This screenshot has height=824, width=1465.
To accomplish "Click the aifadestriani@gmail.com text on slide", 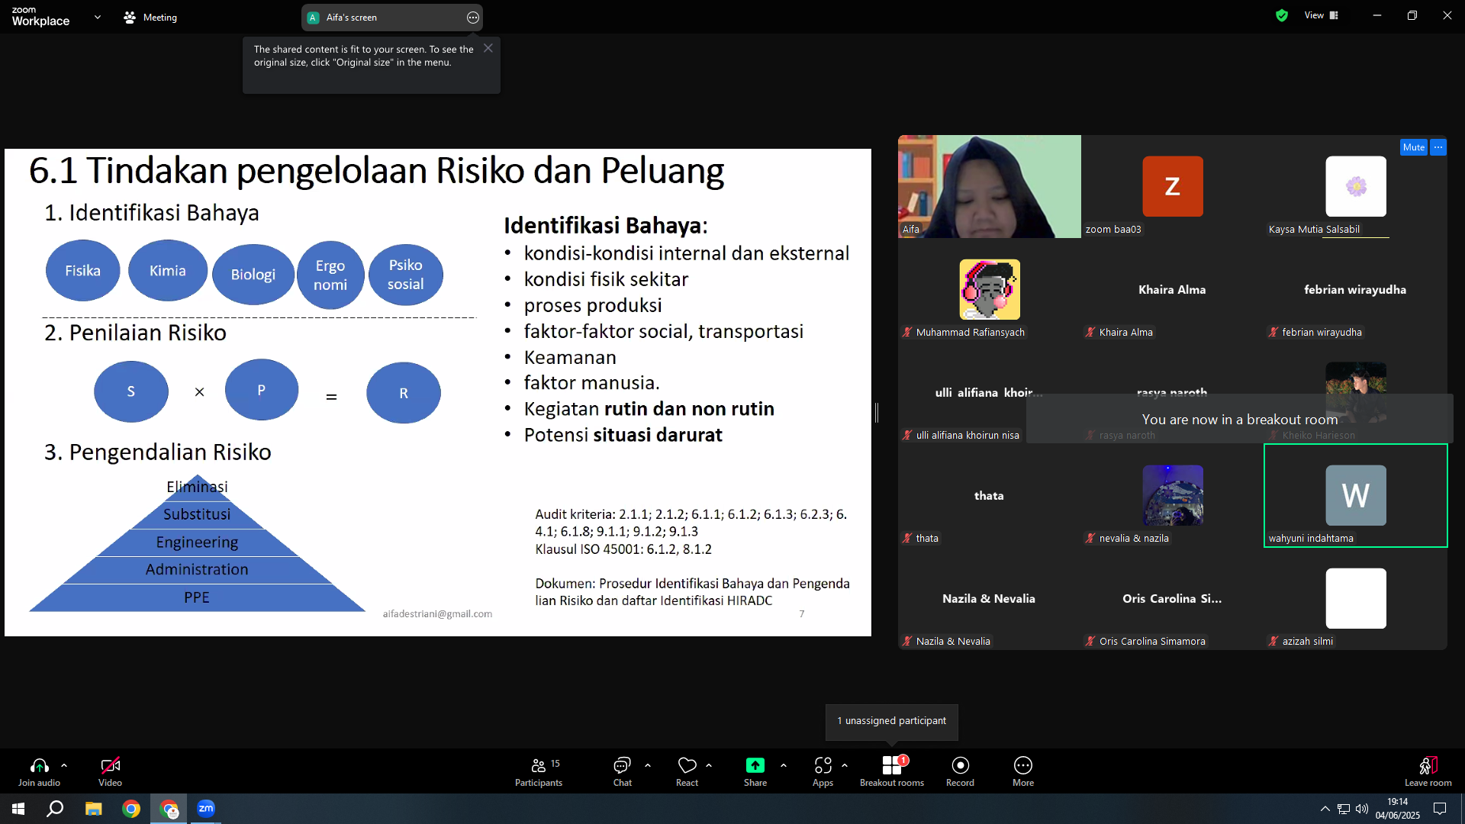I will (437, 613).
